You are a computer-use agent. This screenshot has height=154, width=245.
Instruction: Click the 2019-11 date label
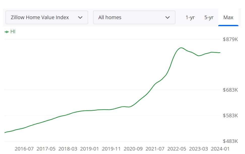111,149
